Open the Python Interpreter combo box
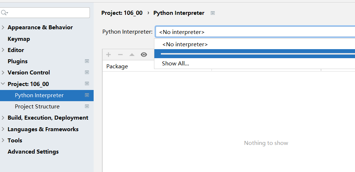This screenshot has height=172, width=355. [255, 32]
